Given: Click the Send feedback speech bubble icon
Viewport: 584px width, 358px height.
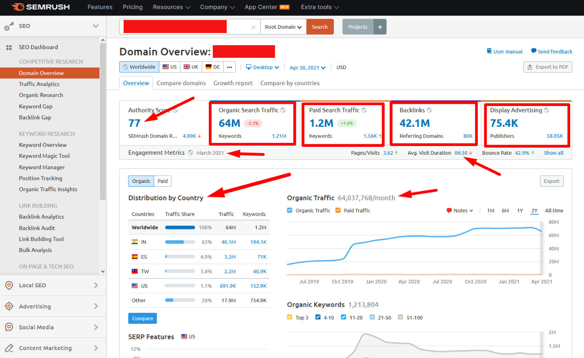Looking at the screenshot, I should 534,51.
